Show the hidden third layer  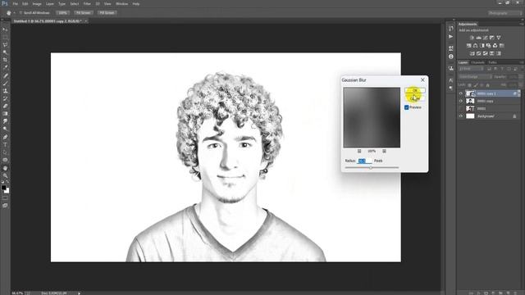click(461, 109)
